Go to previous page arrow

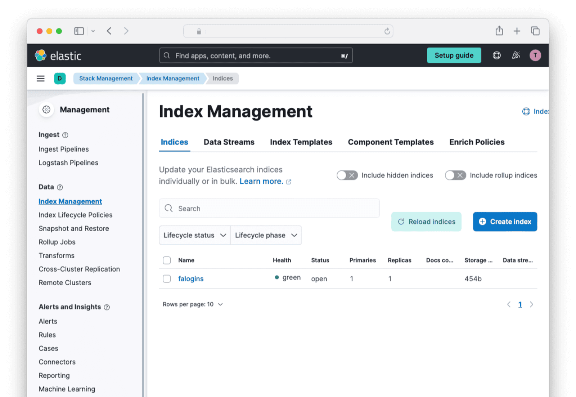pos(509,304)
